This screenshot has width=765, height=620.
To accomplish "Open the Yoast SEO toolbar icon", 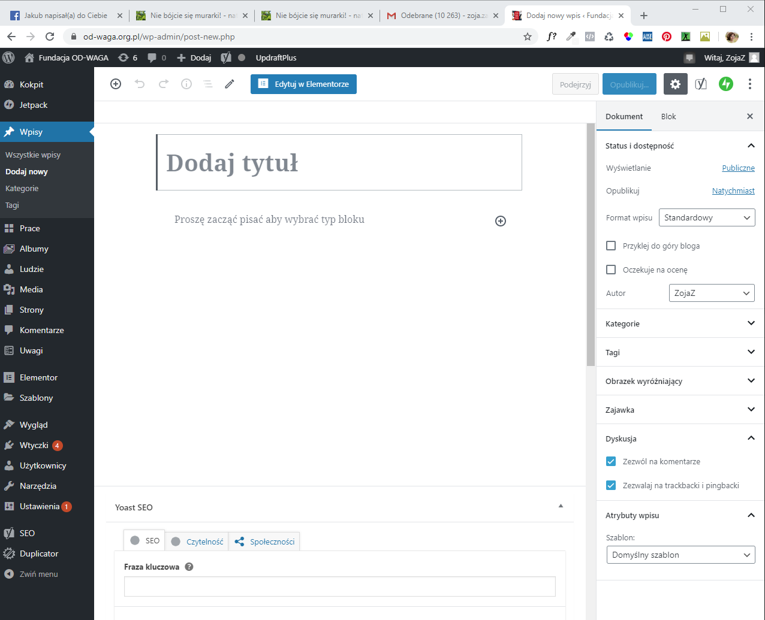I will coord(700,84).
